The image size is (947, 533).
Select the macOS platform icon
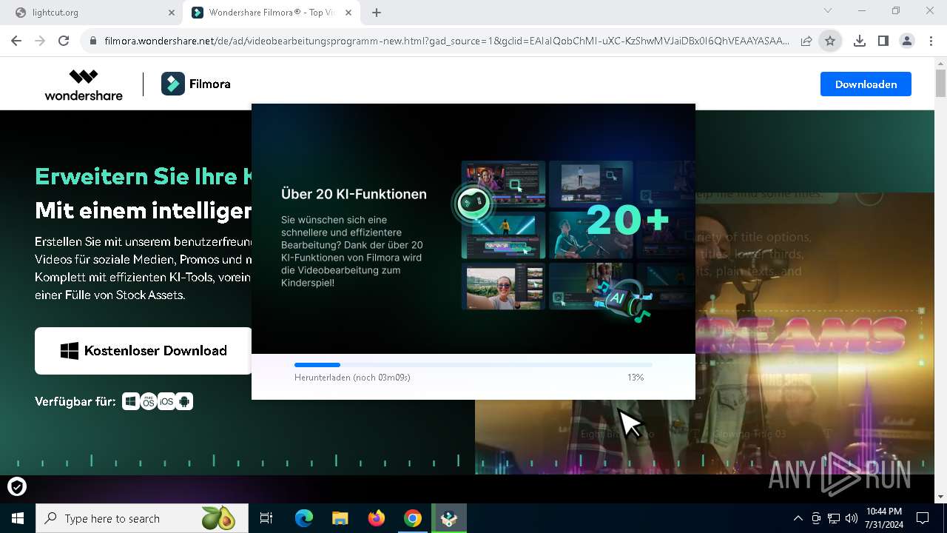pyautogui.click(x=149, y=401)
